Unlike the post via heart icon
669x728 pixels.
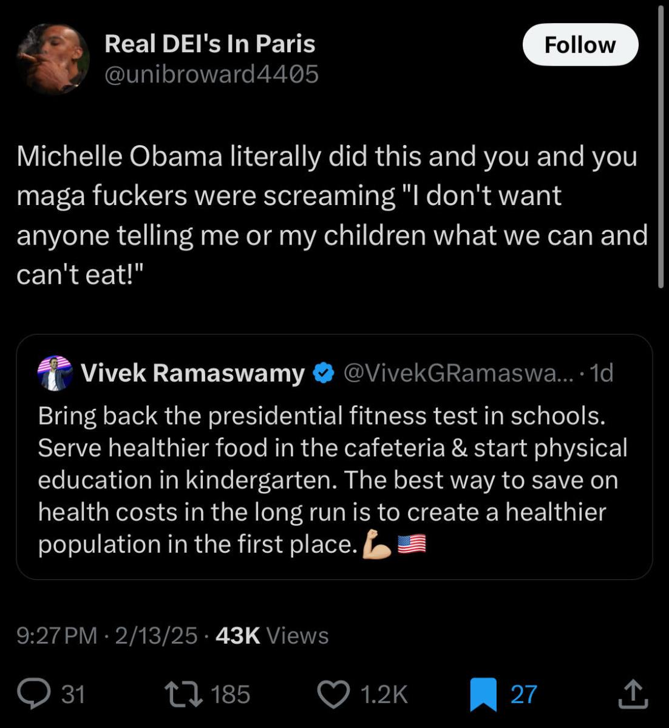click(x=334, y=695)
